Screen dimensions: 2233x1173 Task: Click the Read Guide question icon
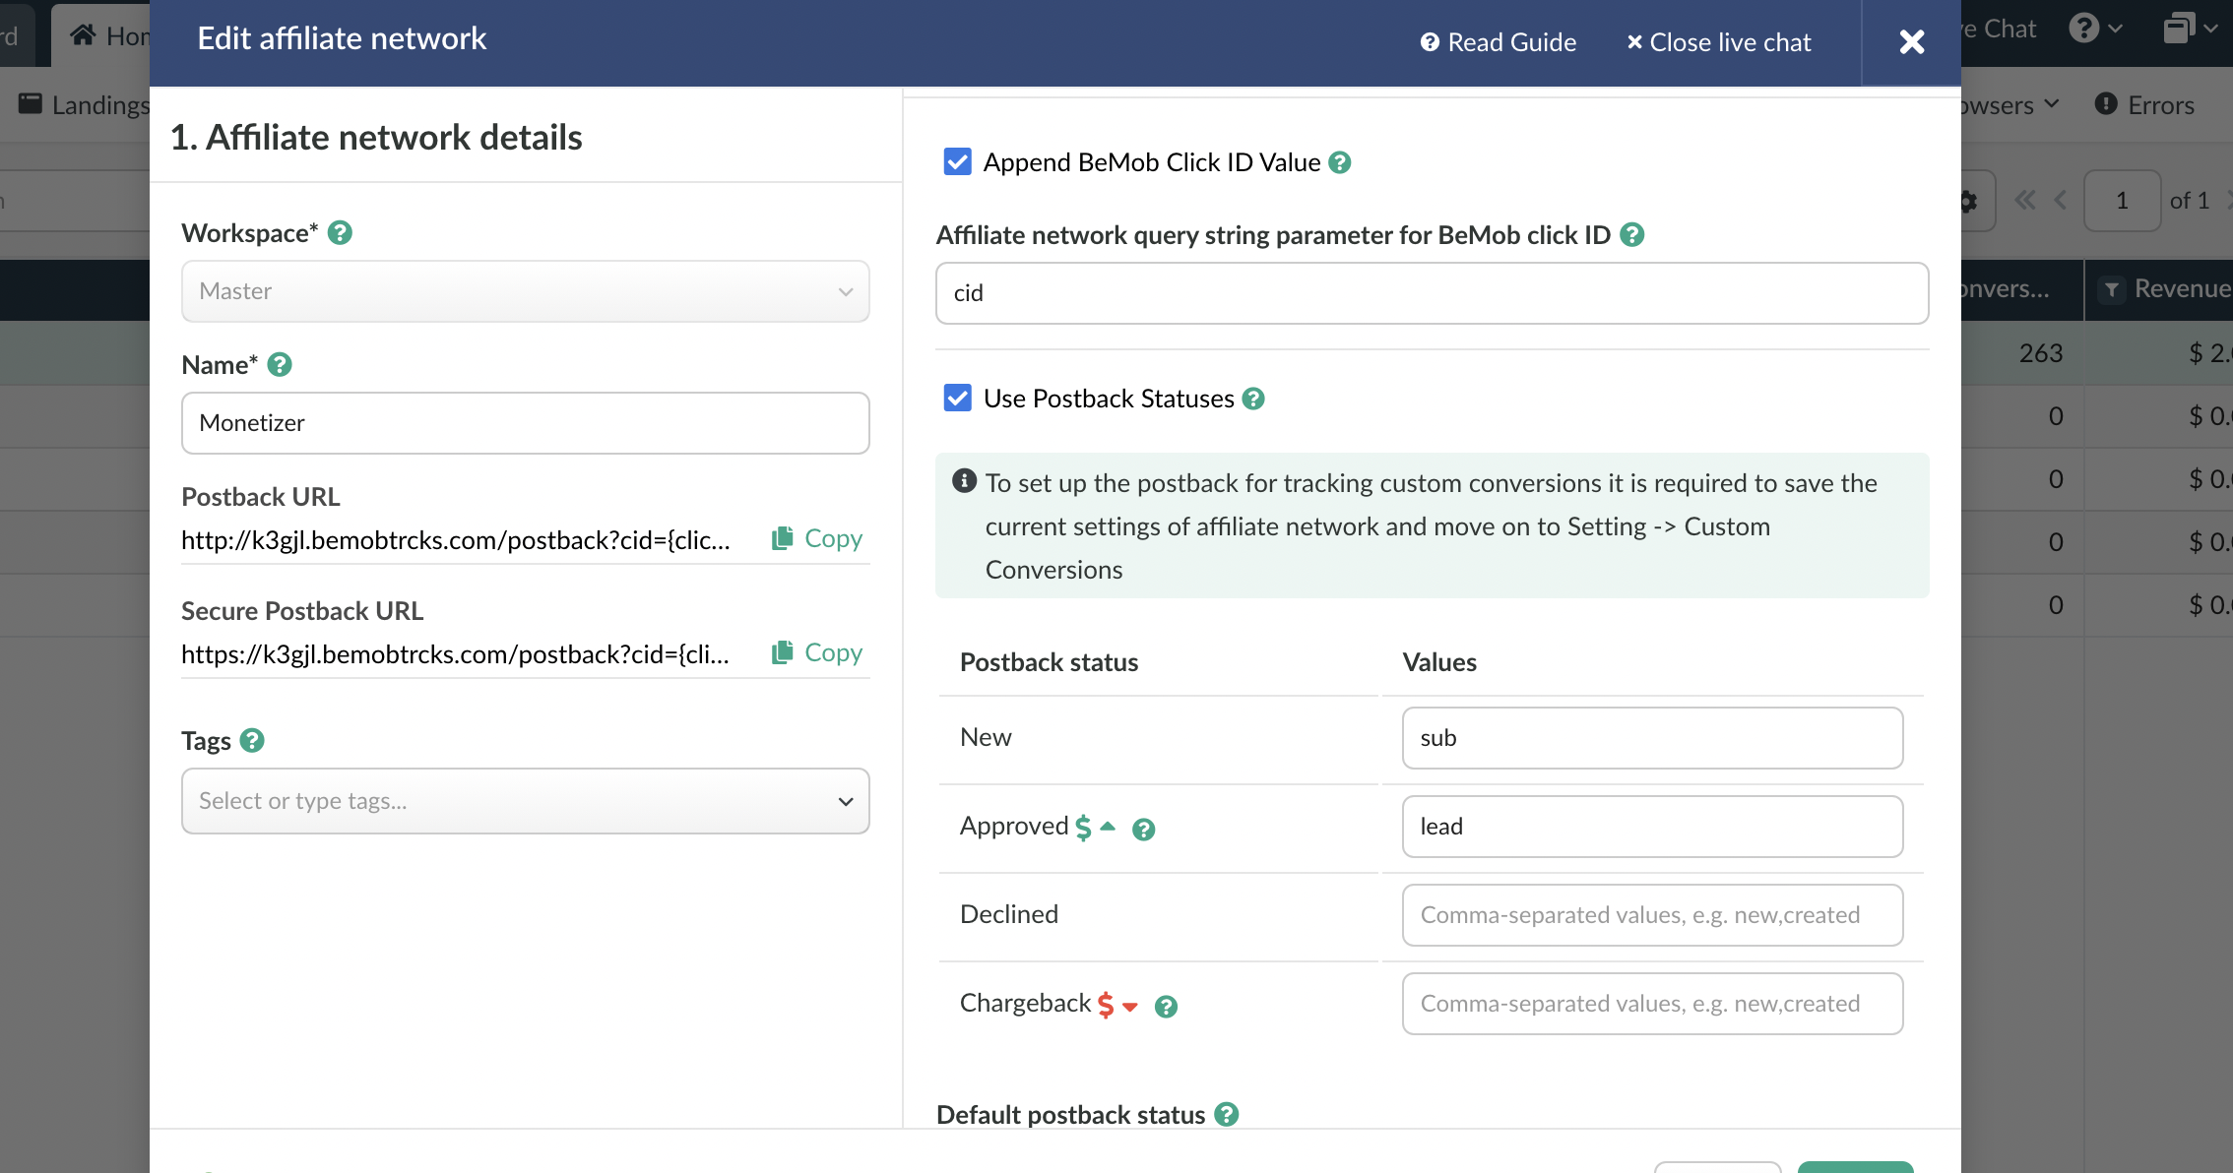(1430, 42)
